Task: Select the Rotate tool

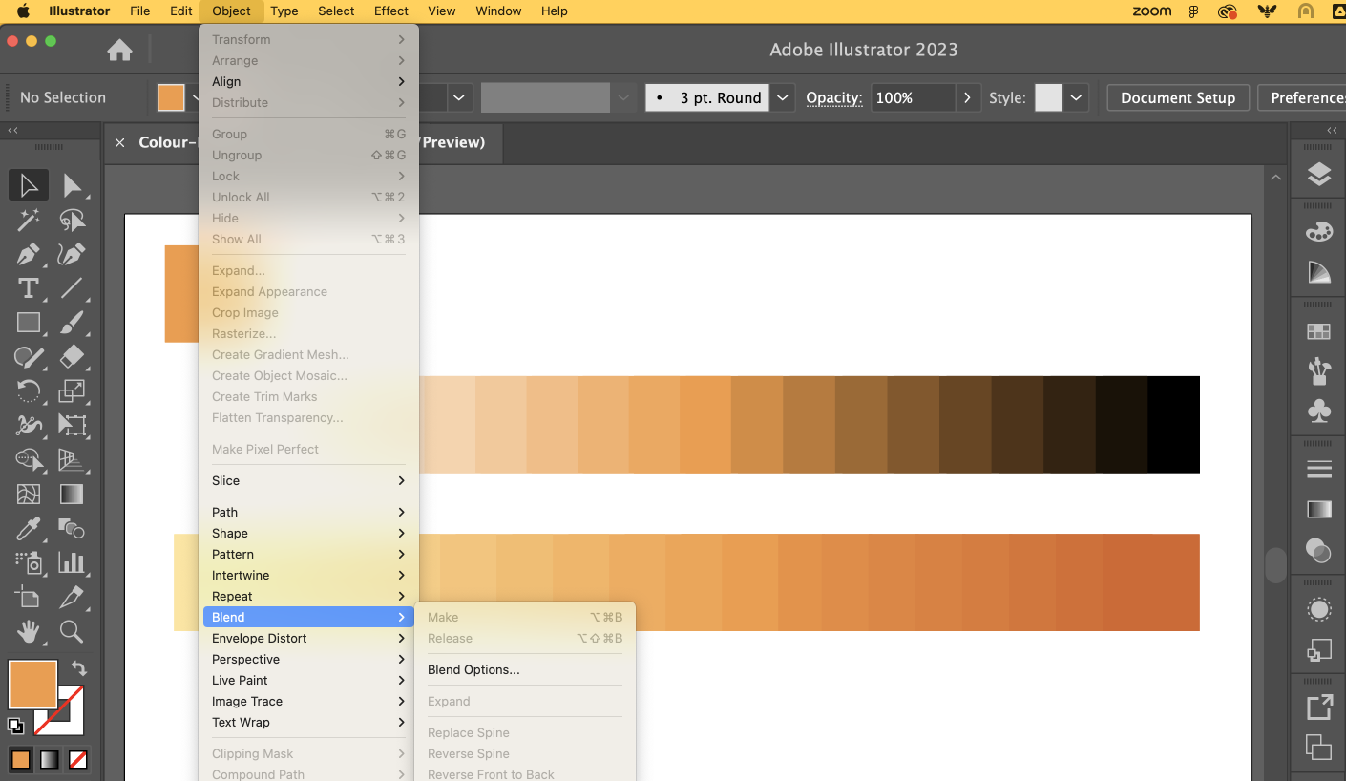Action: [x=29, y=390]
